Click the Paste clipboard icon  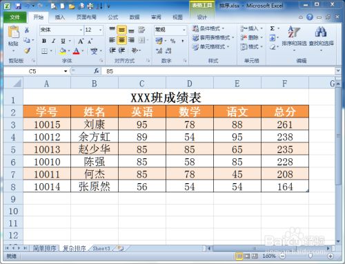[13, 32]
